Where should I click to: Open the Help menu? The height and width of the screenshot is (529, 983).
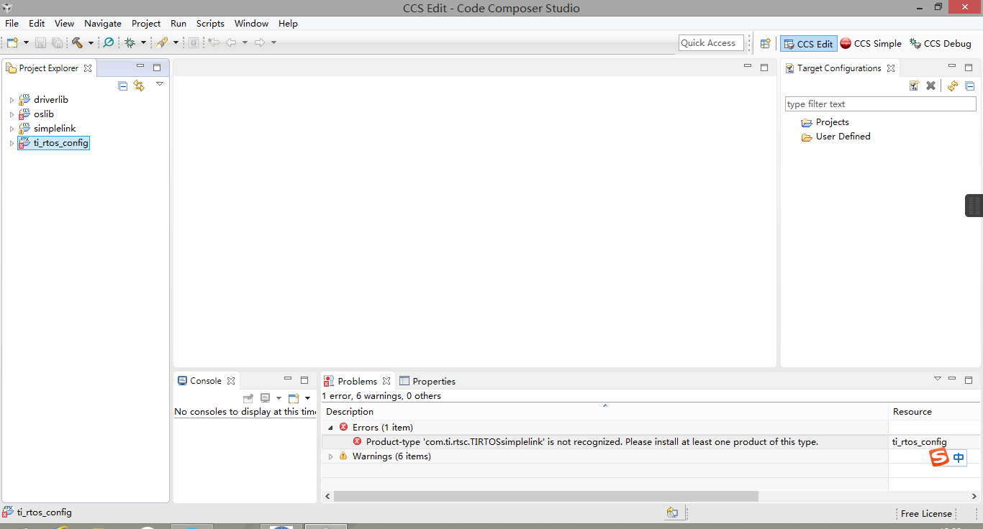coord(288,24)
